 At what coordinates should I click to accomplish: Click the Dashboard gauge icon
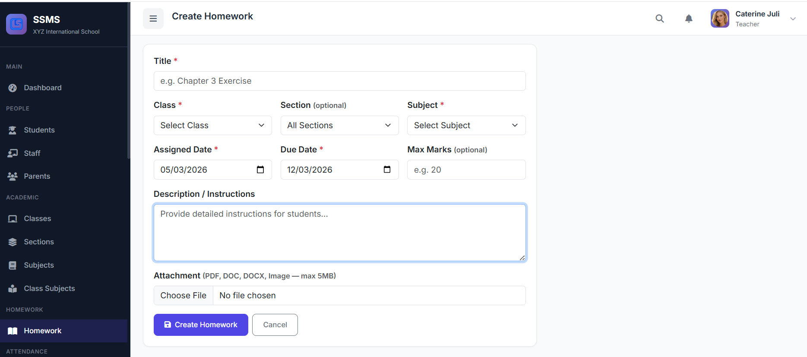(13, 88)
